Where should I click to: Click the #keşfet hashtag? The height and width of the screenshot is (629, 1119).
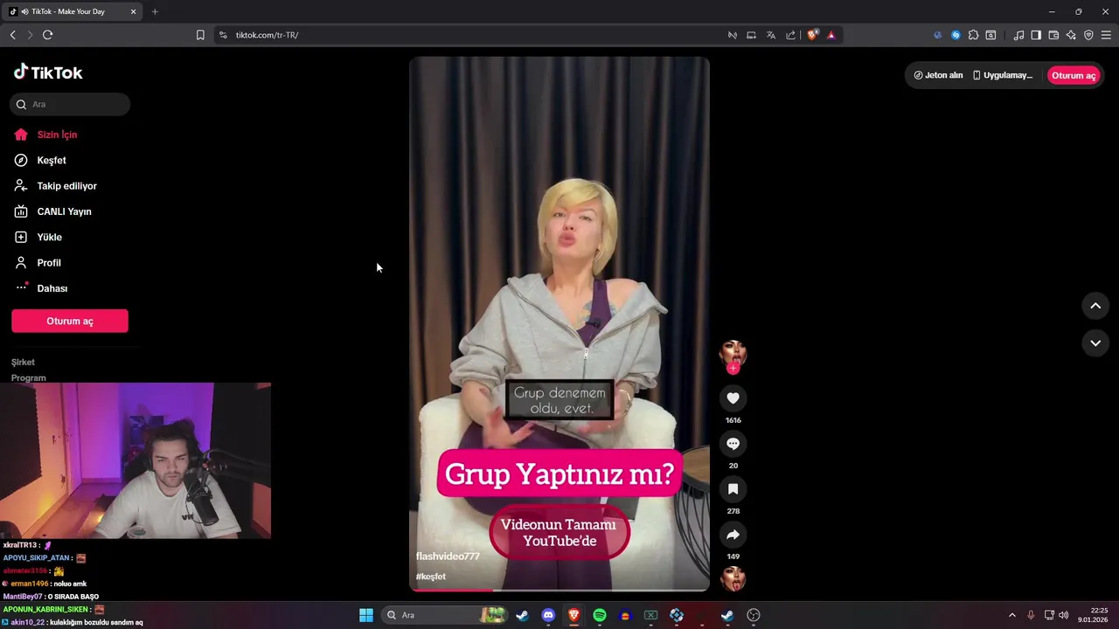click(x=431, y=577)
